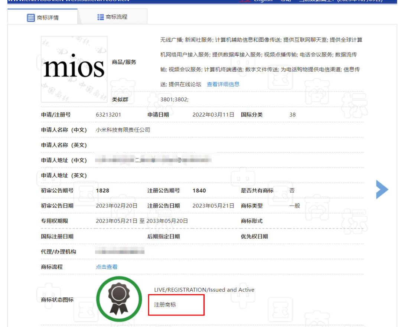Click the 申请人名称（中文） label
401x327 pixels.
click(x=64, y=130)
